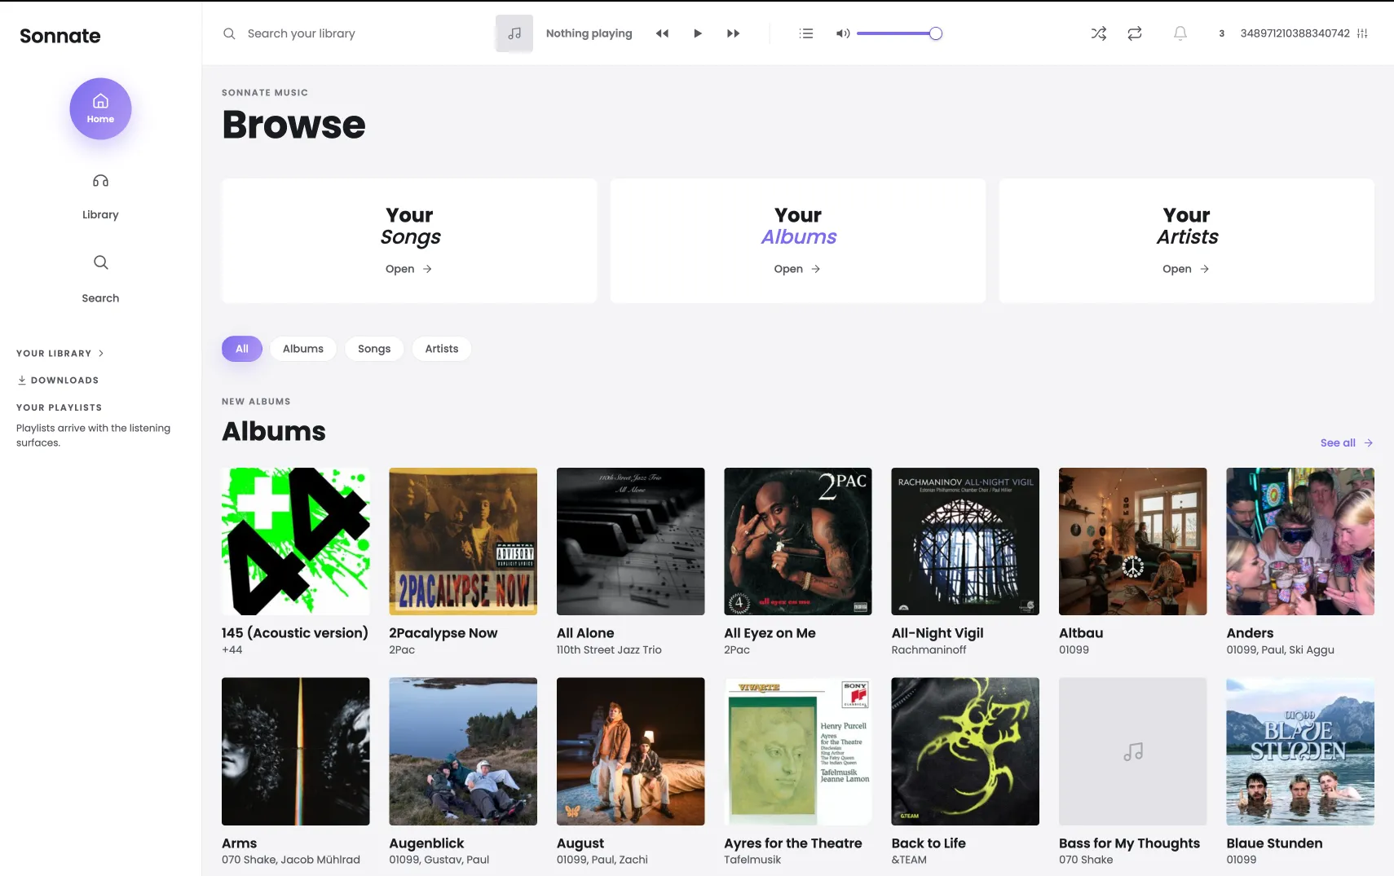Click the "Altbau" title text

click(1081, 633)
